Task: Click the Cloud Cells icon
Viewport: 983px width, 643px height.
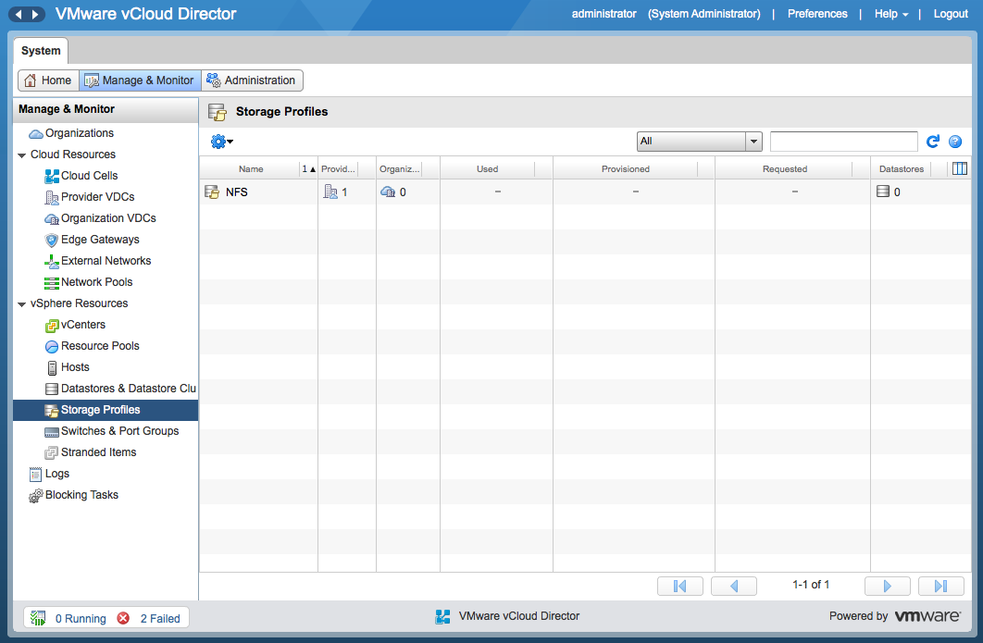Action: (52, 176)
